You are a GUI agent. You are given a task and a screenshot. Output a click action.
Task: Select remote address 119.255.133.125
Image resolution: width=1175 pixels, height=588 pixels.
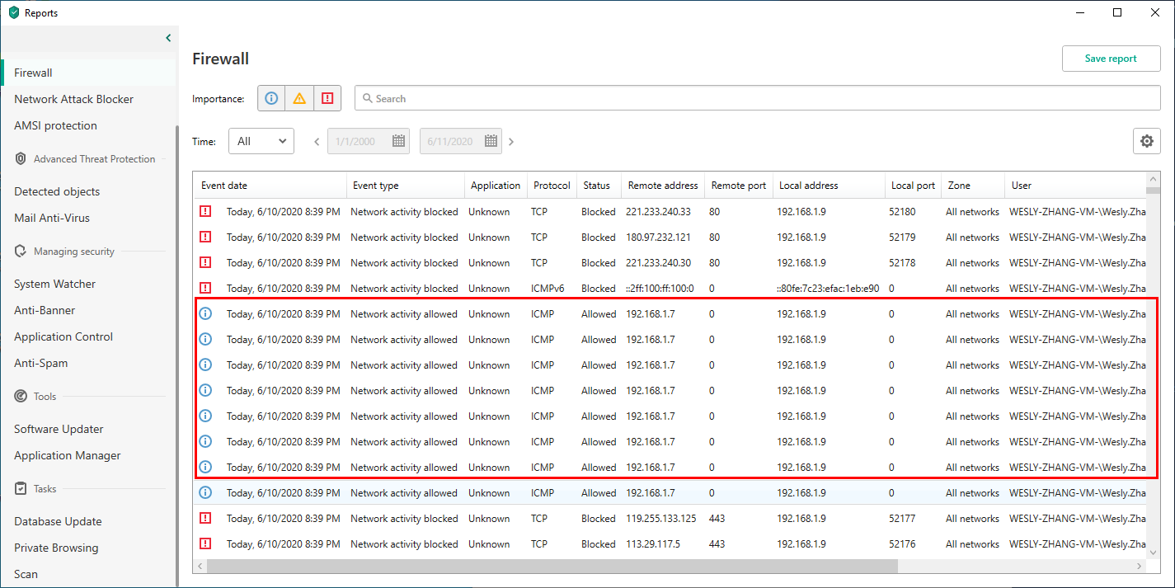[x=661, y=519]
